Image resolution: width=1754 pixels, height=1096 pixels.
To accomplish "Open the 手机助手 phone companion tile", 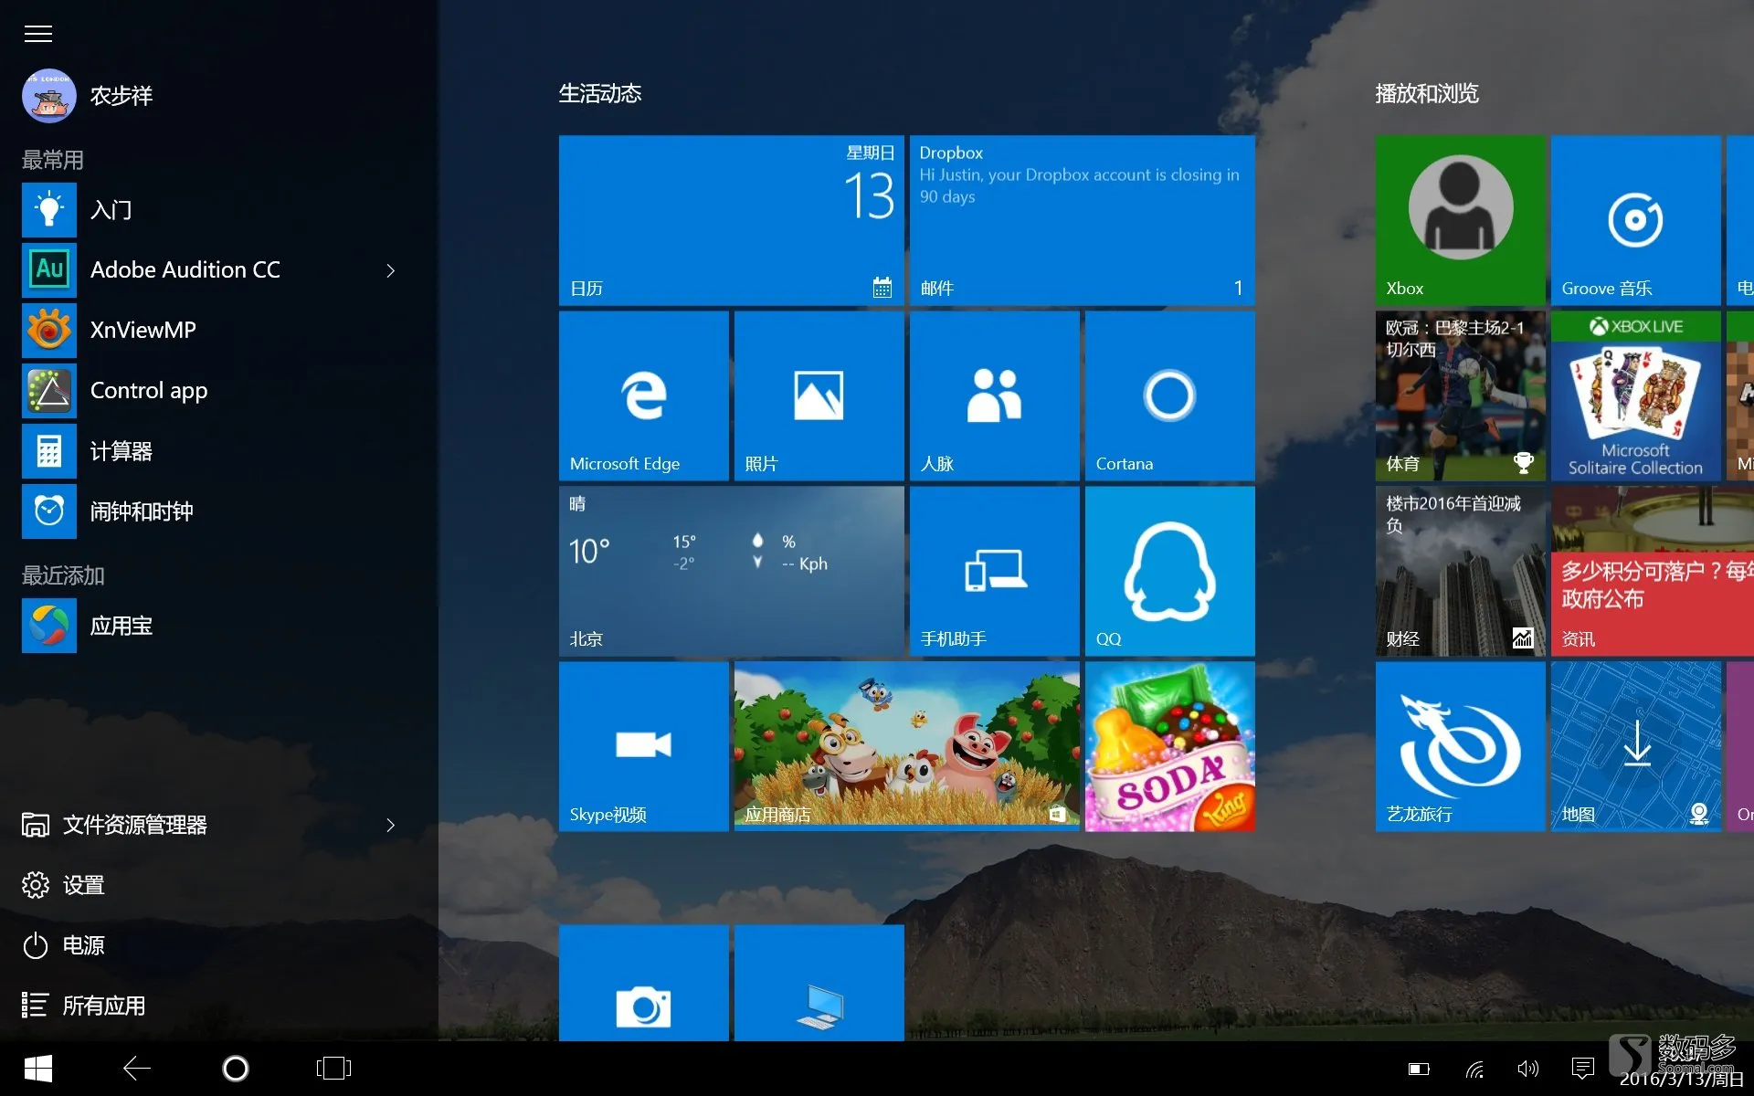I will pyautogui.click(x=994, y=571).
